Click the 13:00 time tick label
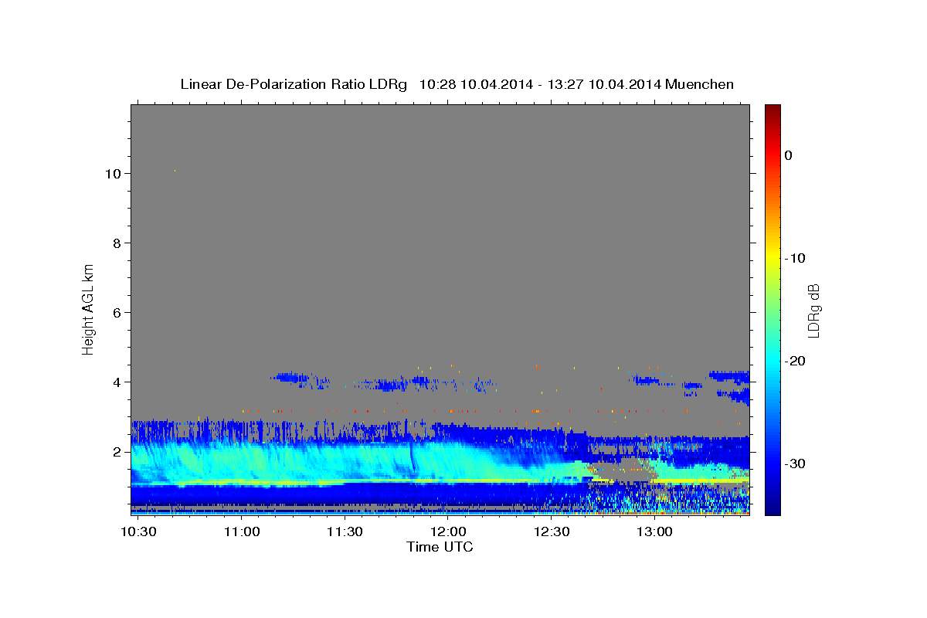Image resolution: width=927 pixels, height=618 pixels. point(654,532)
